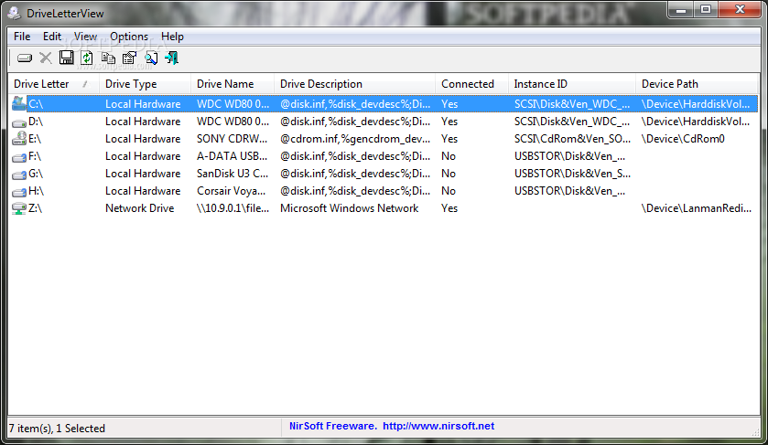Sort by Drive Name column header
Viewport: 768px width, 445px height.
click(x=233, y=84)
